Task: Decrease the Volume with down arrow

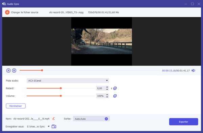Action: (107, 97)
